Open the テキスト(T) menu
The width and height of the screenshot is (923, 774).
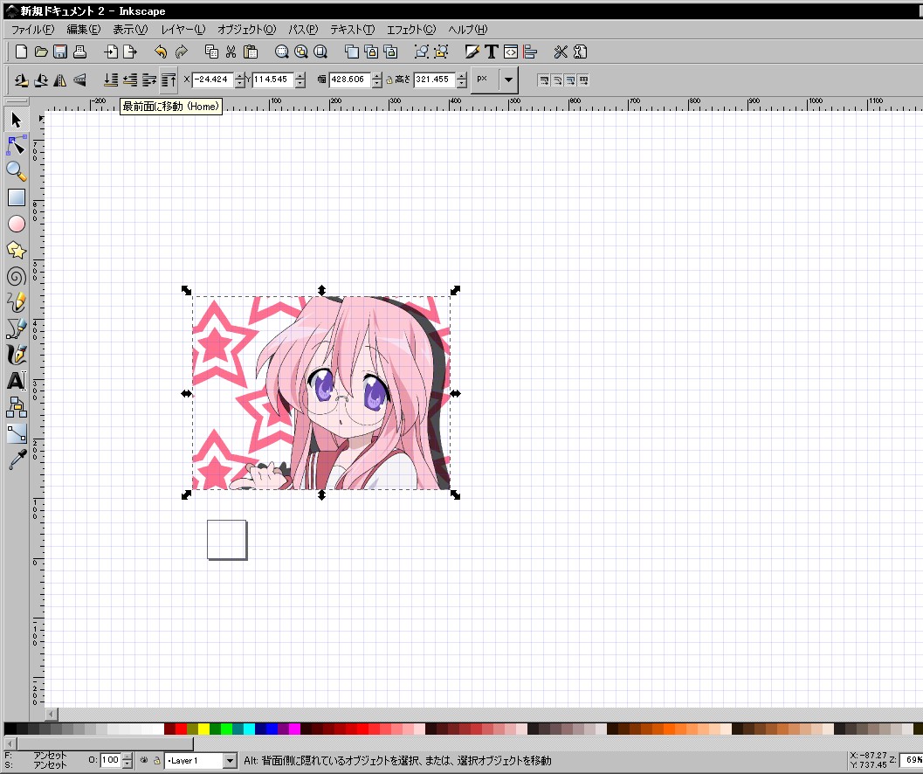(x=352, y=30)
